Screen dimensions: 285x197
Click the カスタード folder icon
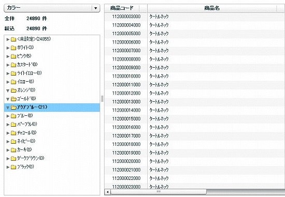tap(13, 65)
